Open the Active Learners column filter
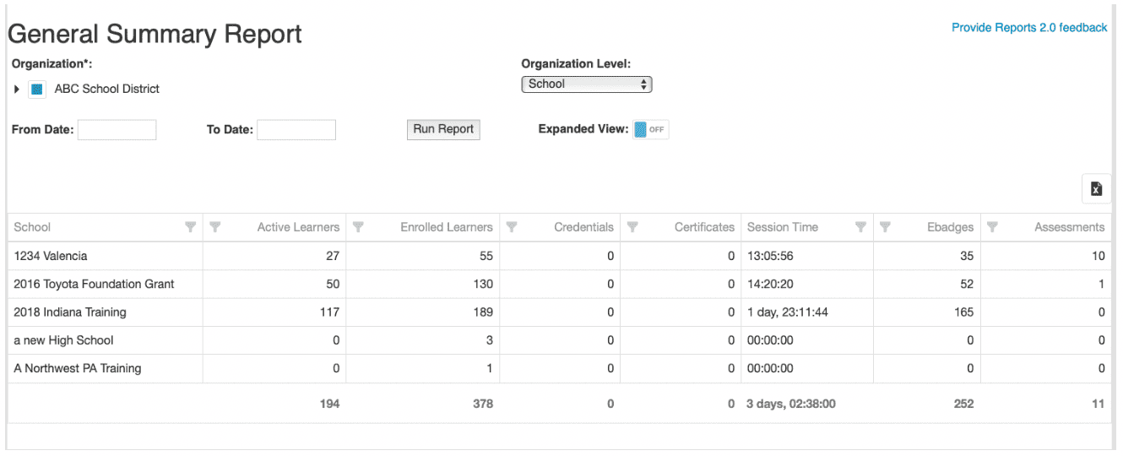The image size is (1123, 456). 215,227
